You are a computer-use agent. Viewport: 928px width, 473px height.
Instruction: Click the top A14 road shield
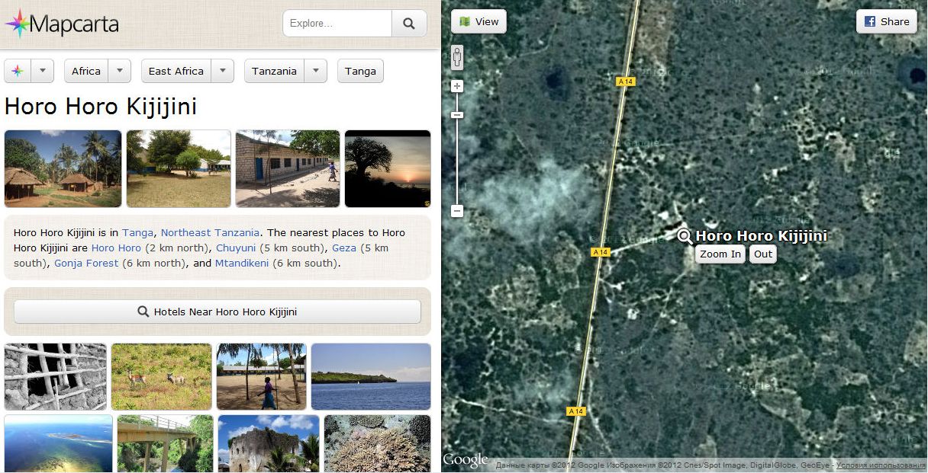coord(627,81)
